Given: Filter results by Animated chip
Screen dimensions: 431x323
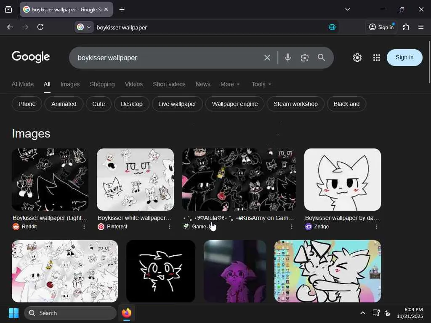Looking at the screenshot, I should 64,104.
